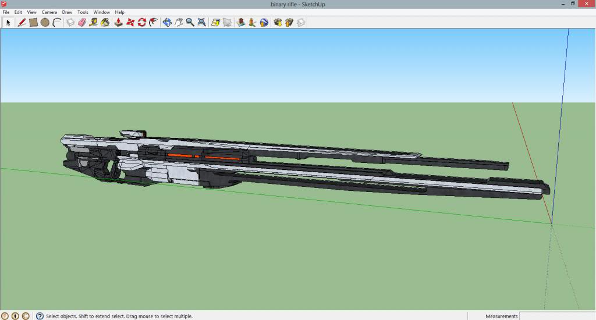Click the Zoom Extents icon
The height and width of the screenshot is (320, 596).
(x=202, y=23)
